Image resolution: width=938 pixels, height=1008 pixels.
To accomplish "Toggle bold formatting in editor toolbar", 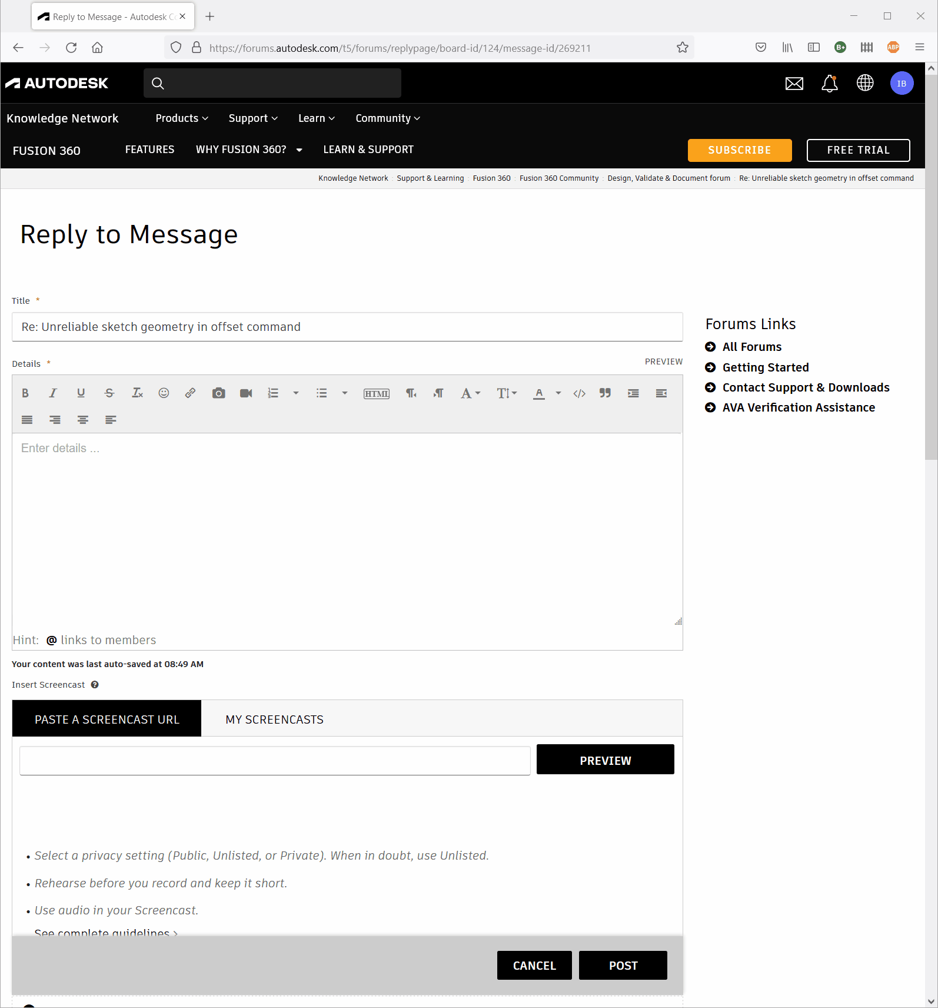I will (25, 393).
